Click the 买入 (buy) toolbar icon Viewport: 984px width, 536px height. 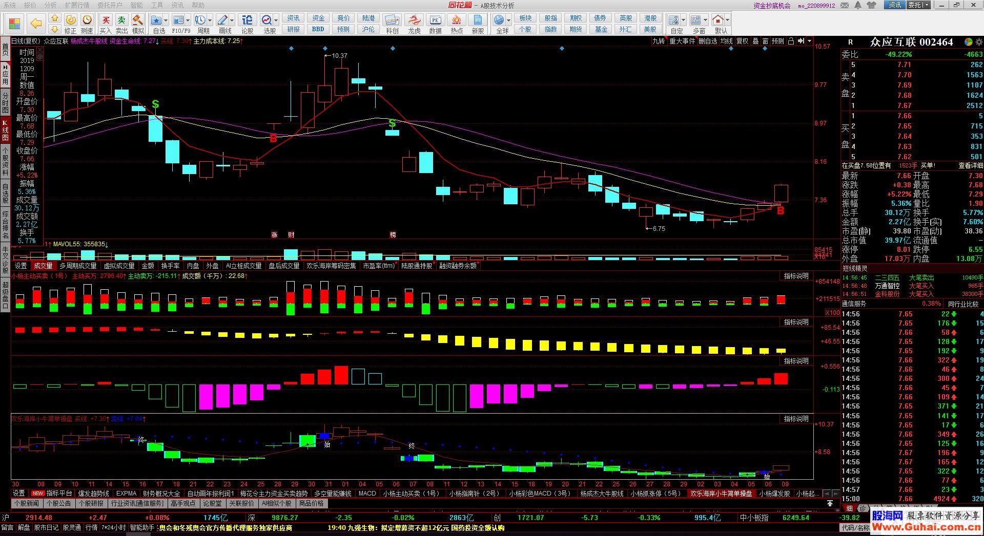[x=106, y=24]
